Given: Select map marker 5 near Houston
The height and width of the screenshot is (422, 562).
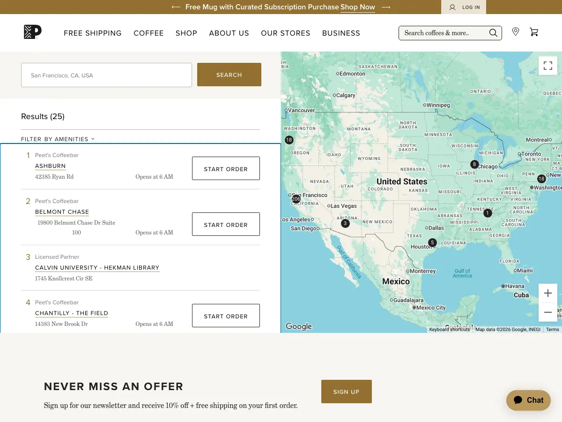Looking at the screenshot, I should coord(432,242).
